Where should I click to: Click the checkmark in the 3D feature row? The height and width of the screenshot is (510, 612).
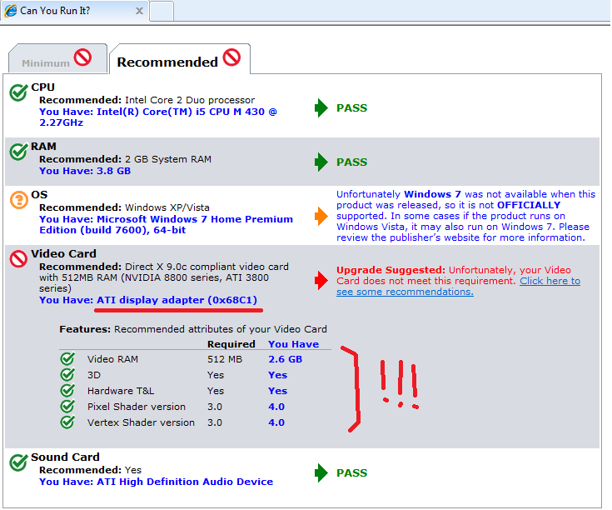click(67, 374)
